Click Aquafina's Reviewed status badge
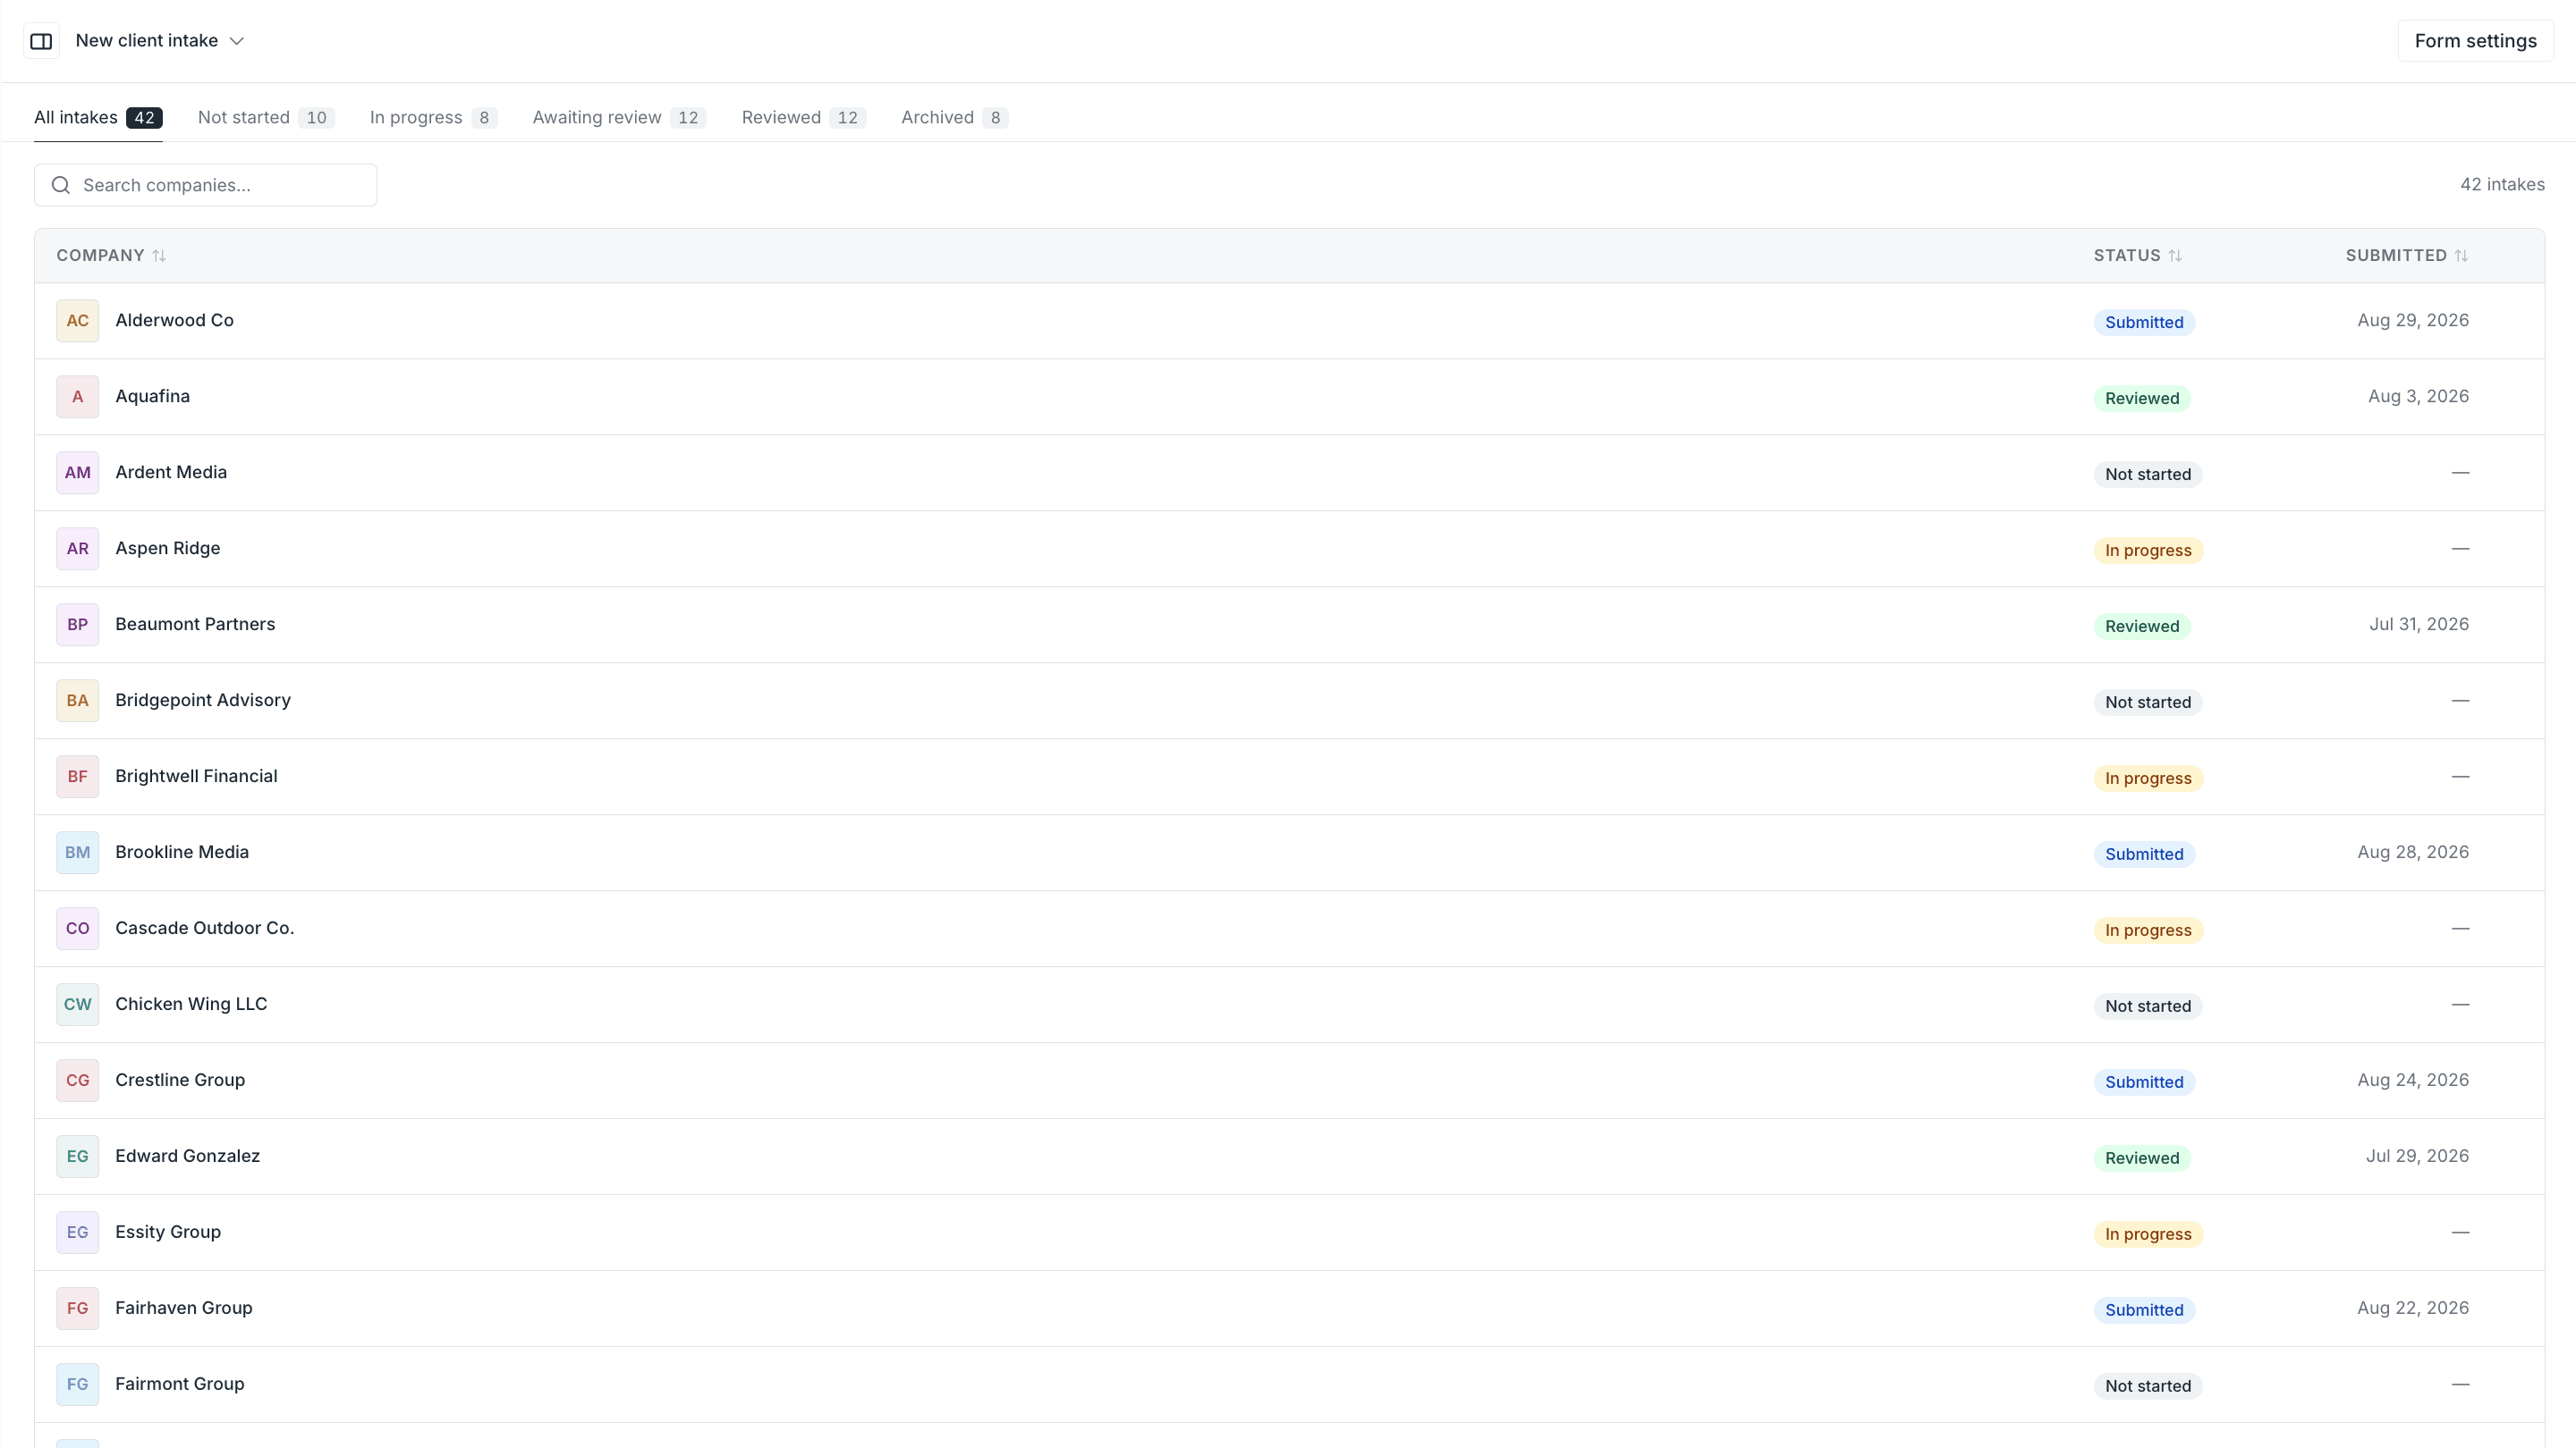2576x1448 pixels. (x=2142, y=398)
